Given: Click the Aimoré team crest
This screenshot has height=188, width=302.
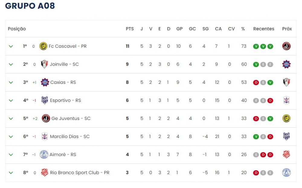Looking at the screenshot, I should click(x=44, y=155).
